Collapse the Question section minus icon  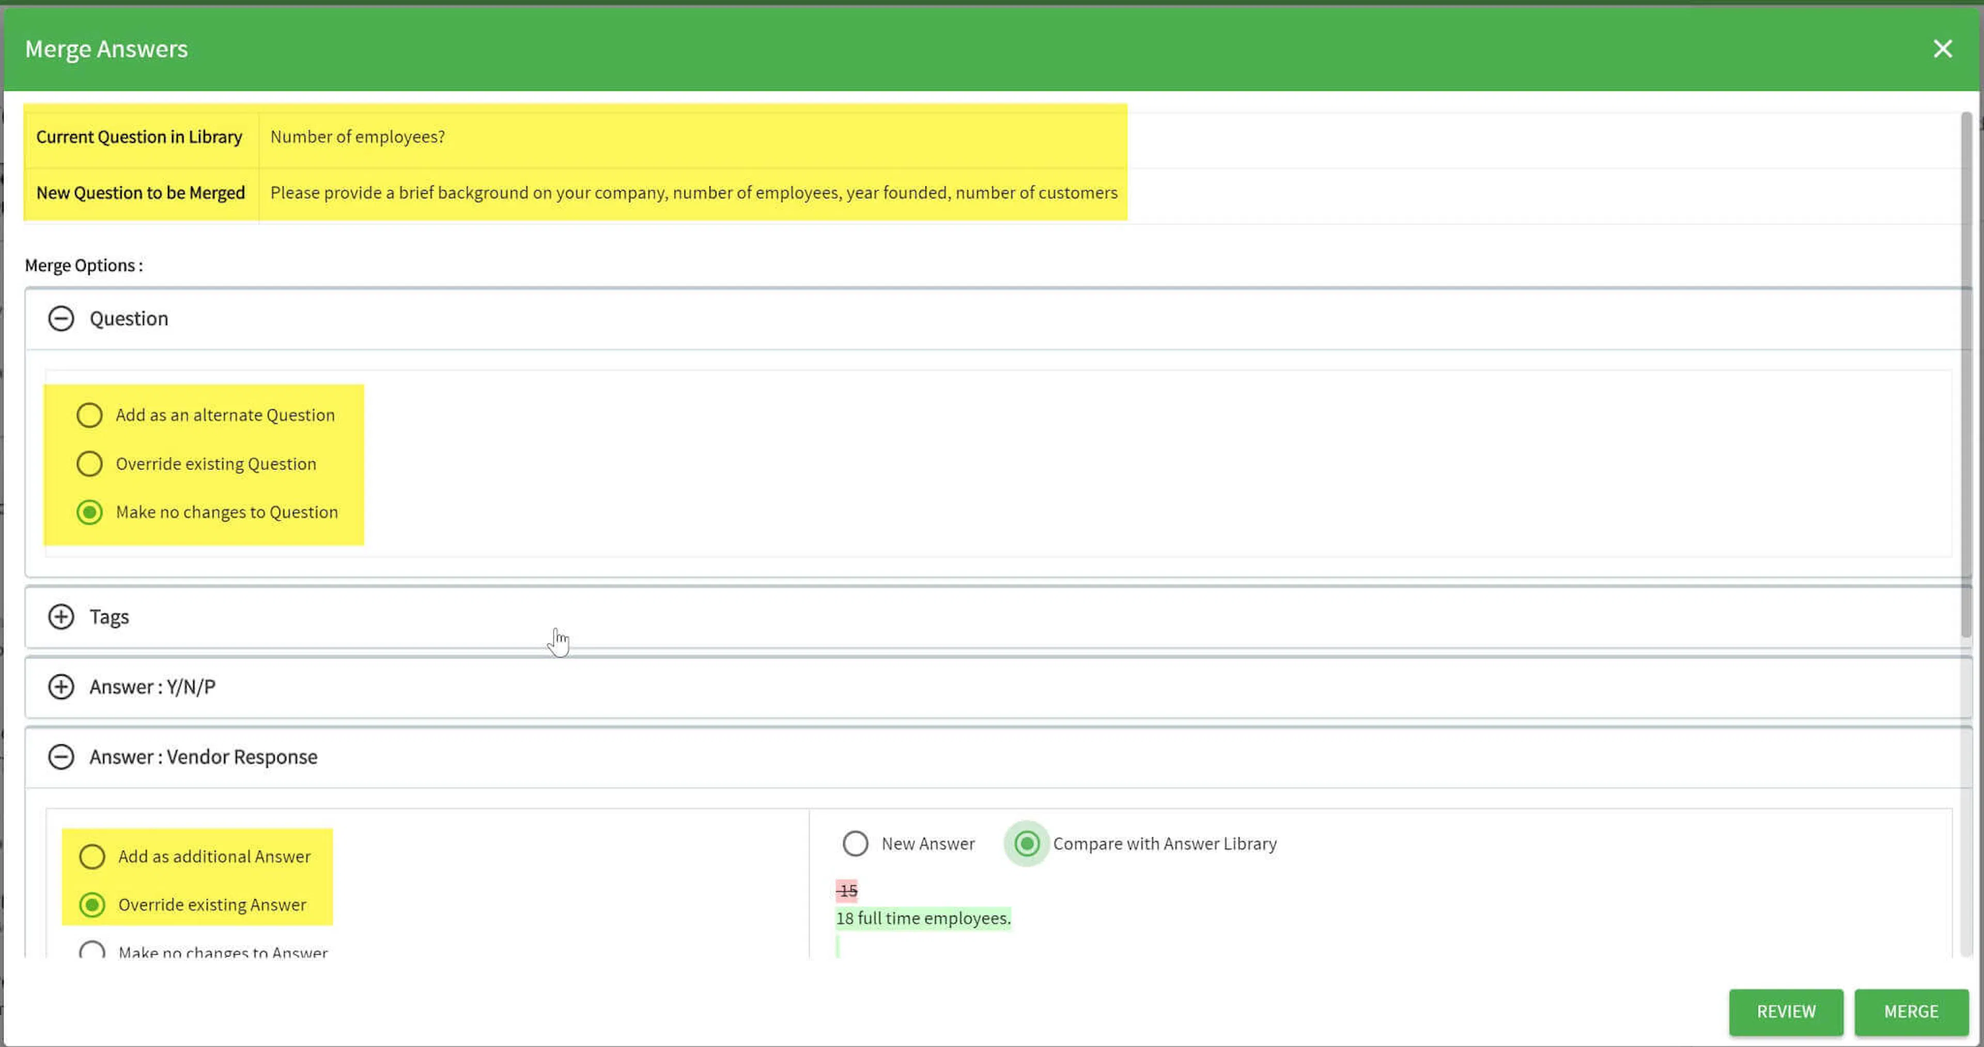pos(61,318)
